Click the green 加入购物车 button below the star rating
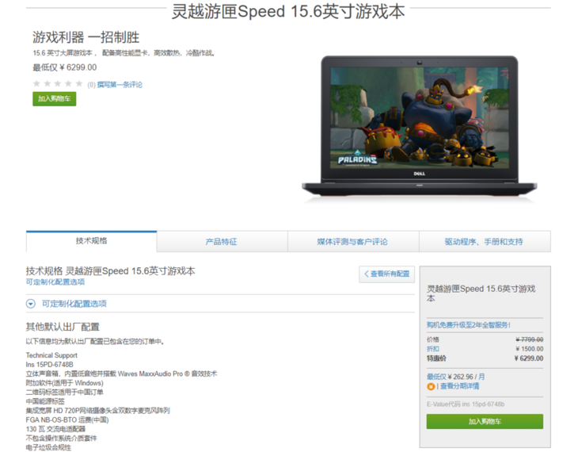578x452 pixels. [54, 98]
